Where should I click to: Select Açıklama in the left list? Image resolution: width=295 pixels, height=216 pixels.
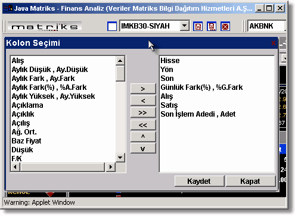point(27,105)
